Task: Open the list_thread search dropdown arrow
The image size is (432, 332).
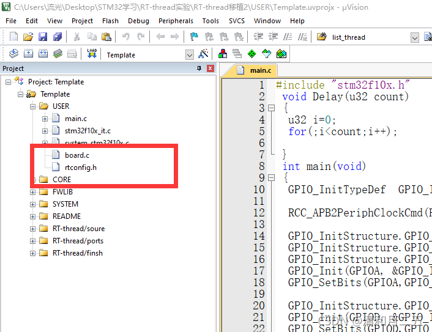Action: tap(415, 37)
